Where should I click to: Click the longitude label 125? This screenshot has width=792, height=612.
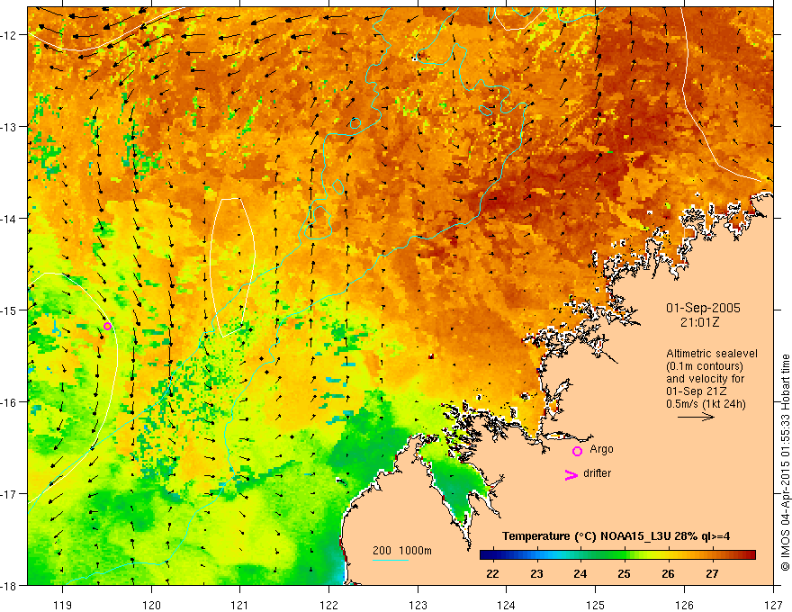[596, 605]
